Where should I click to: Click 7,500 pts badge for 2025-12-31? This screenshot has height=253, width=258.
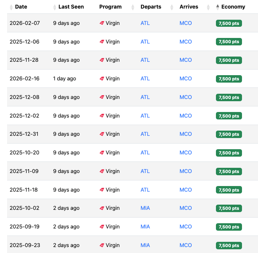click(x=229, y=134)
